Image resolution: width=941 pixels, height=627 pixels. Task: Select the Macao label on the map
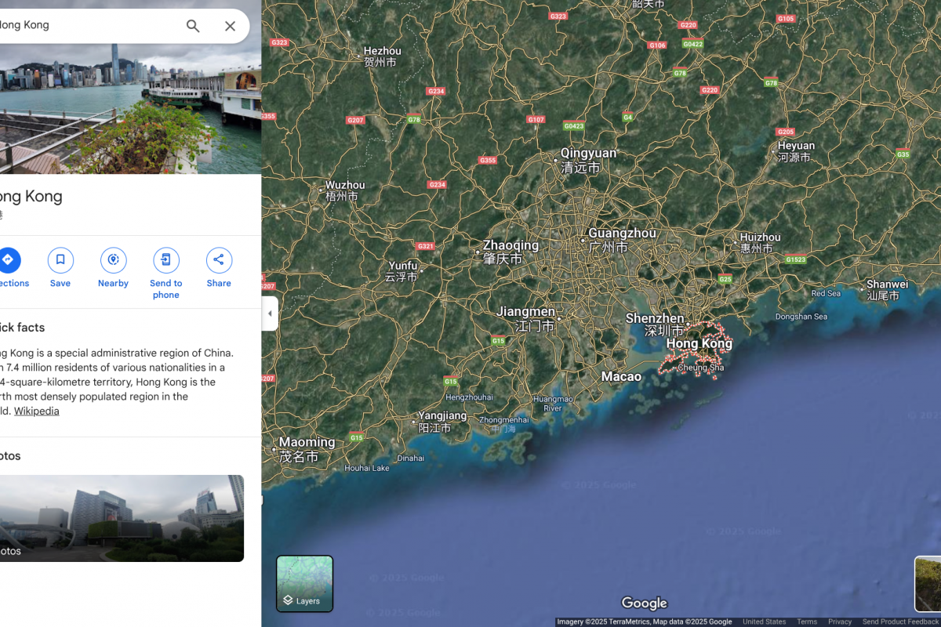[621, 377]
